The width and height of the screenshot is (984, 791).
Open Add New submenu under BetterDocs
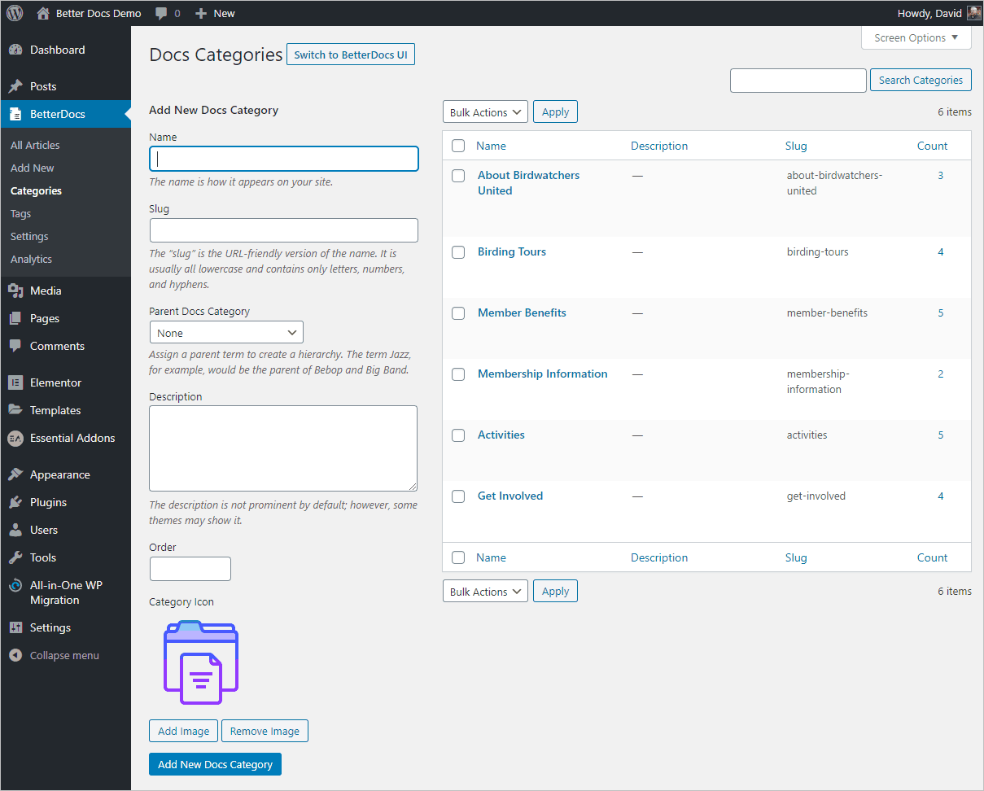click(33, 168)
